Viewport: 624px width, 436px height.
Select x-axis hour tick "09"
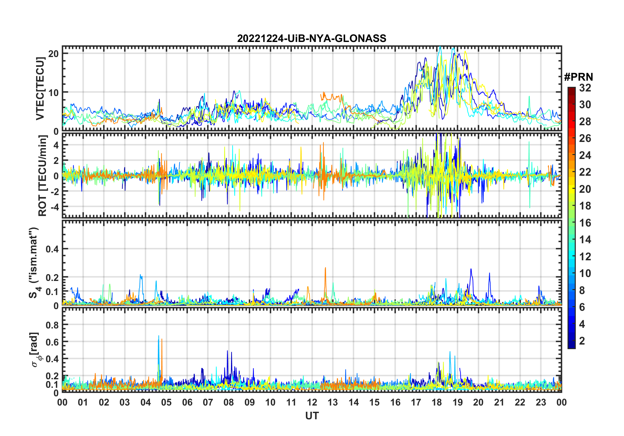click(x=249, y=402)
